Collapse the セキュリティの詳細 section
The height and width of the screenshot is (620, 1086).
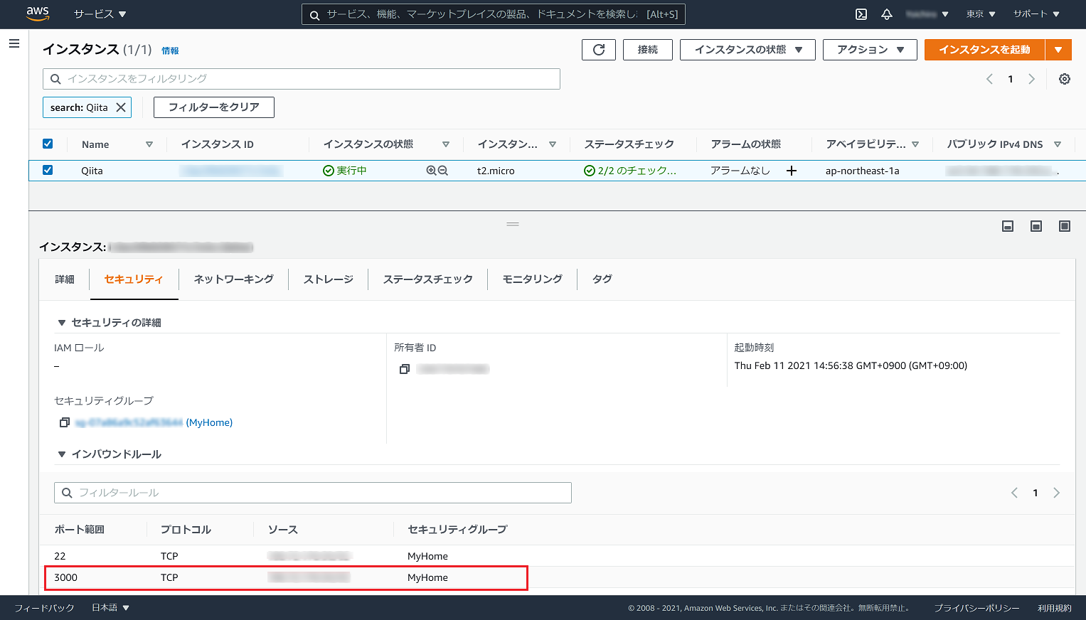tap(62, 323)
